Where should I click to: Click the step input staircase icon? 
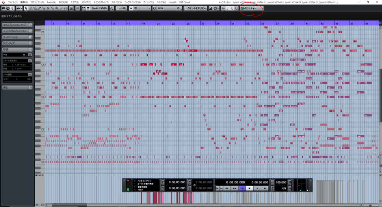(x=211, y=8)
